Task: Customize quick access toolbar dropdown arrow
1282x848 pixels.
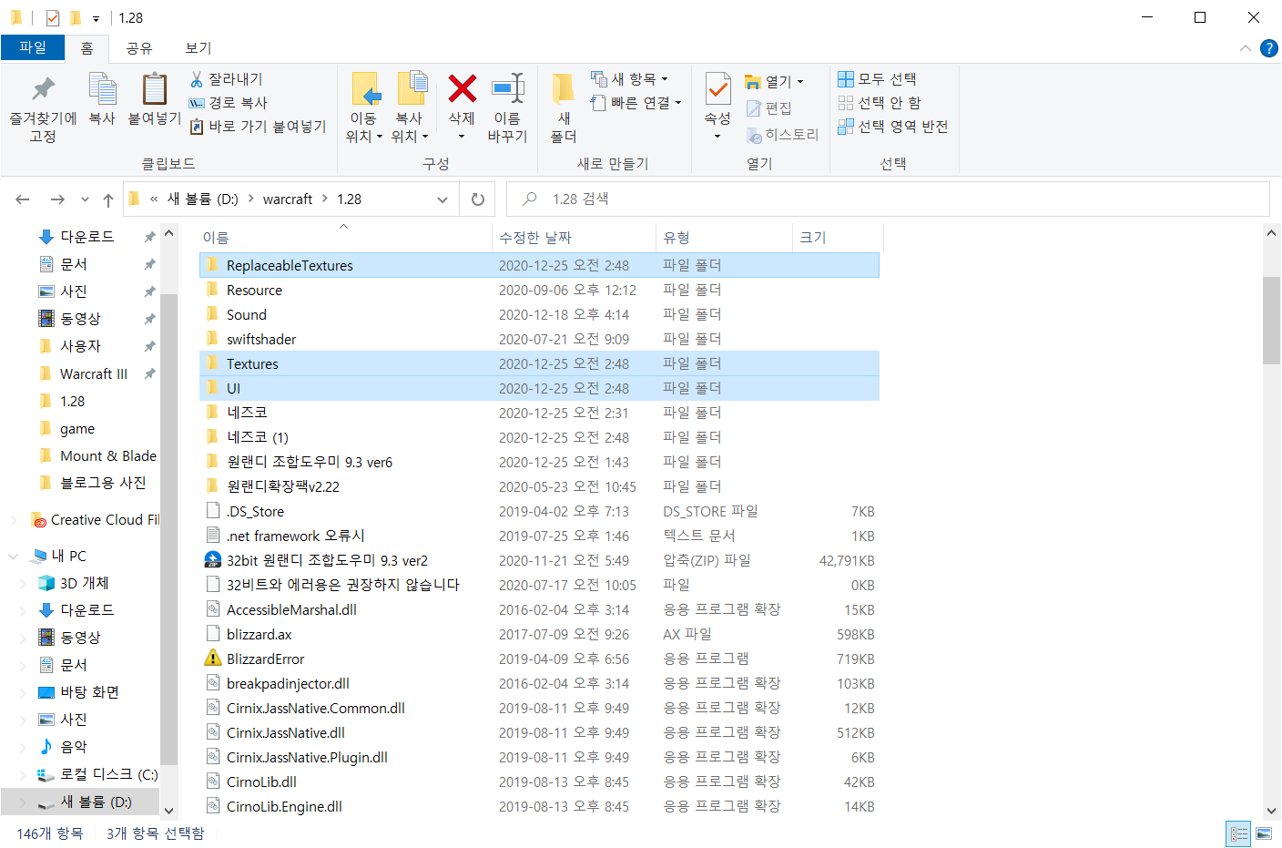Action: [x=96, y=19]
